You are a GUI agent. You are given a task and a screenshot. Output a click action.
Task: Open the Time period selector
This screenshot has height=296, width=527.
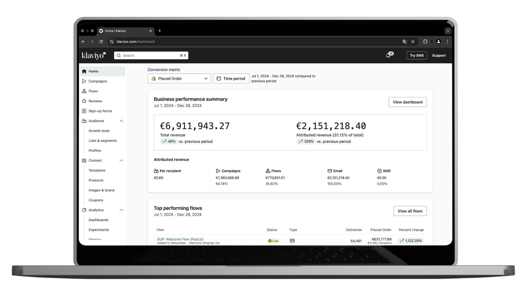tap(231, 78)
